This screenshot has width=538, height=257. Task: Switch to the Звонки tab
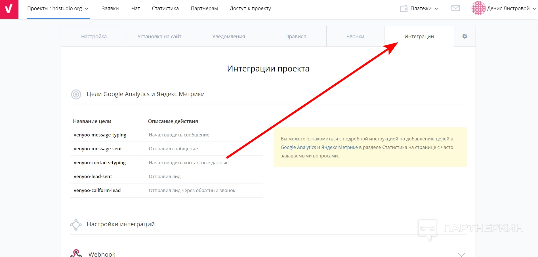(x=355, y=36)
